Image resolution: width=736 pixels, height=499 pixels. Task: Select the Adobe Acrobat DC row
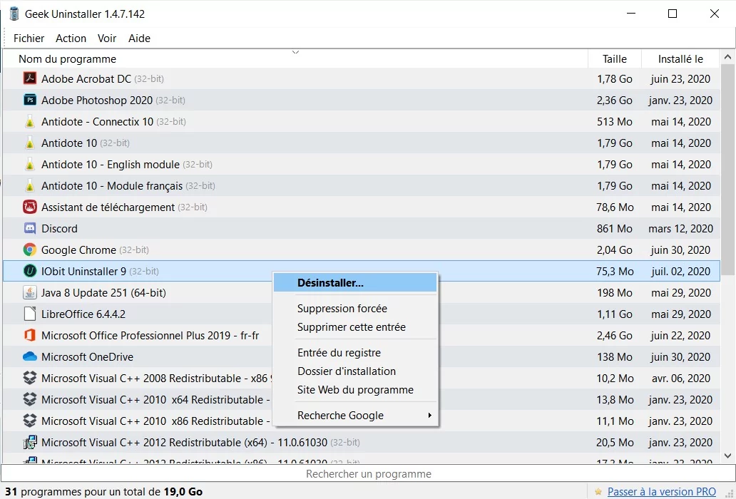click(361, 79)
